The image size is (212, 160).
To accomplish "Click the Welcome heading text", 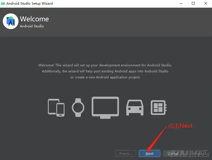I will click(x=34, y=19).
